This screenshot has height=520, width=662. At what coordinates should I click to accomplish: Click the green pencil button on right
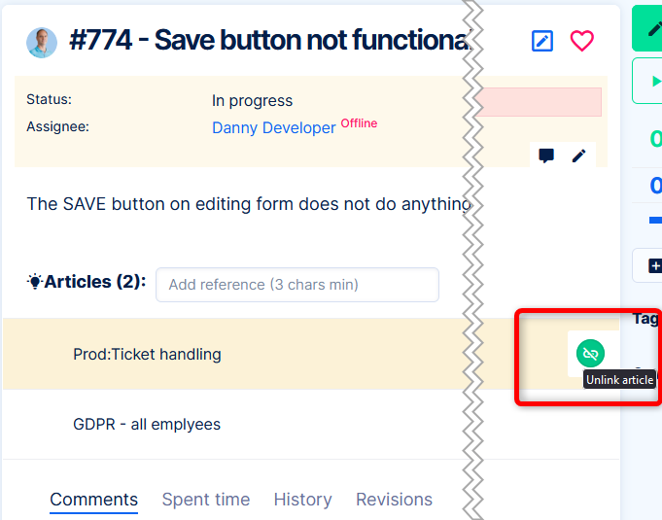tap(648, 28)
